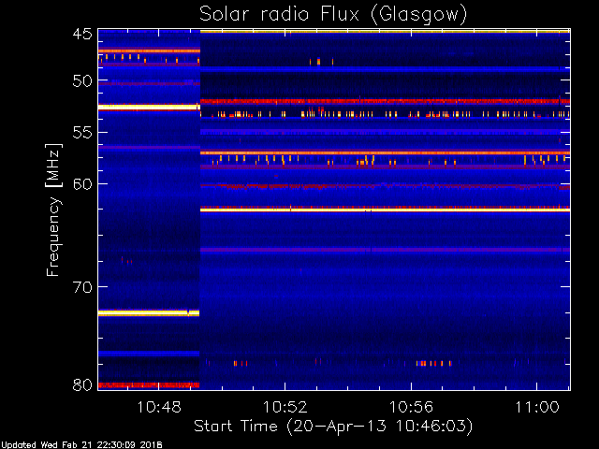Click the 55 frequency tick label
Screen dimensions: 599x449
(x=82, y=133)
